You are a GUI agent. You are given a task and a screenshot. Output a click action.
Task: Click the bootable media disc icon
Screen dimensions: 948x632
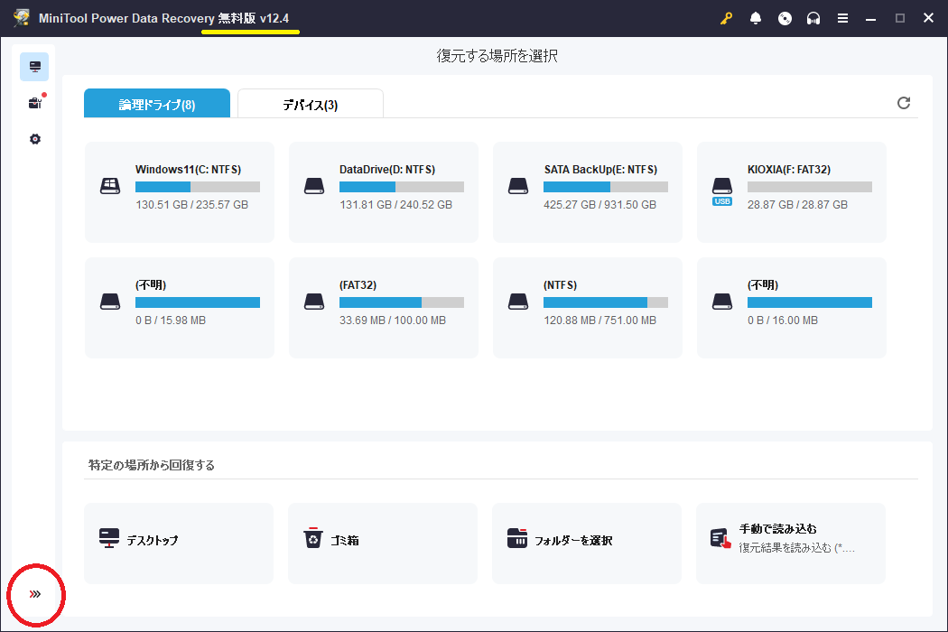pyautogui.click(x=785, y=18)
